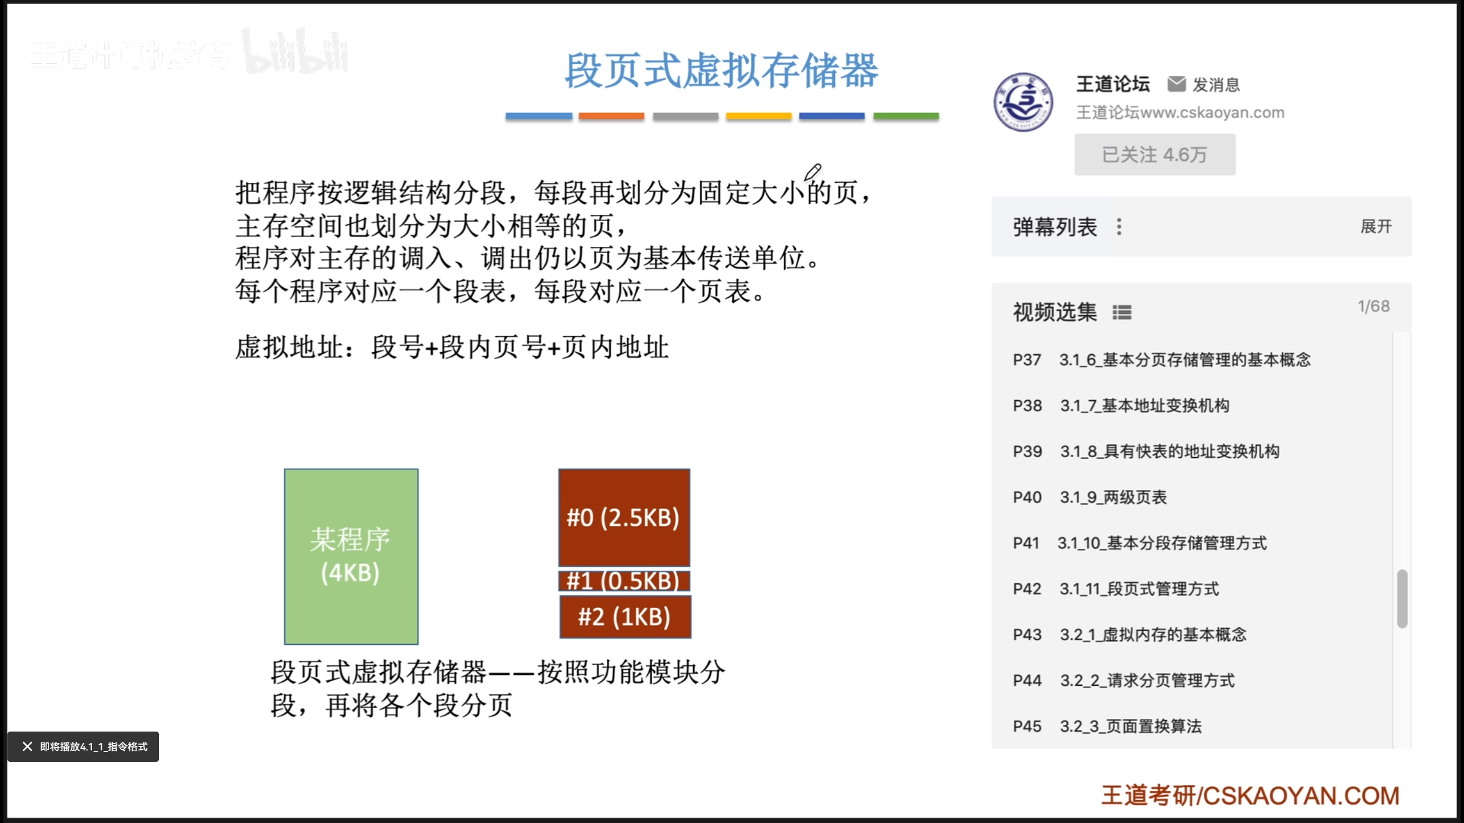Open P45 页面置换算法 video
The height and width of the screenshot is (823, 1464).
pyautogui.click(x=1130, y=726)
